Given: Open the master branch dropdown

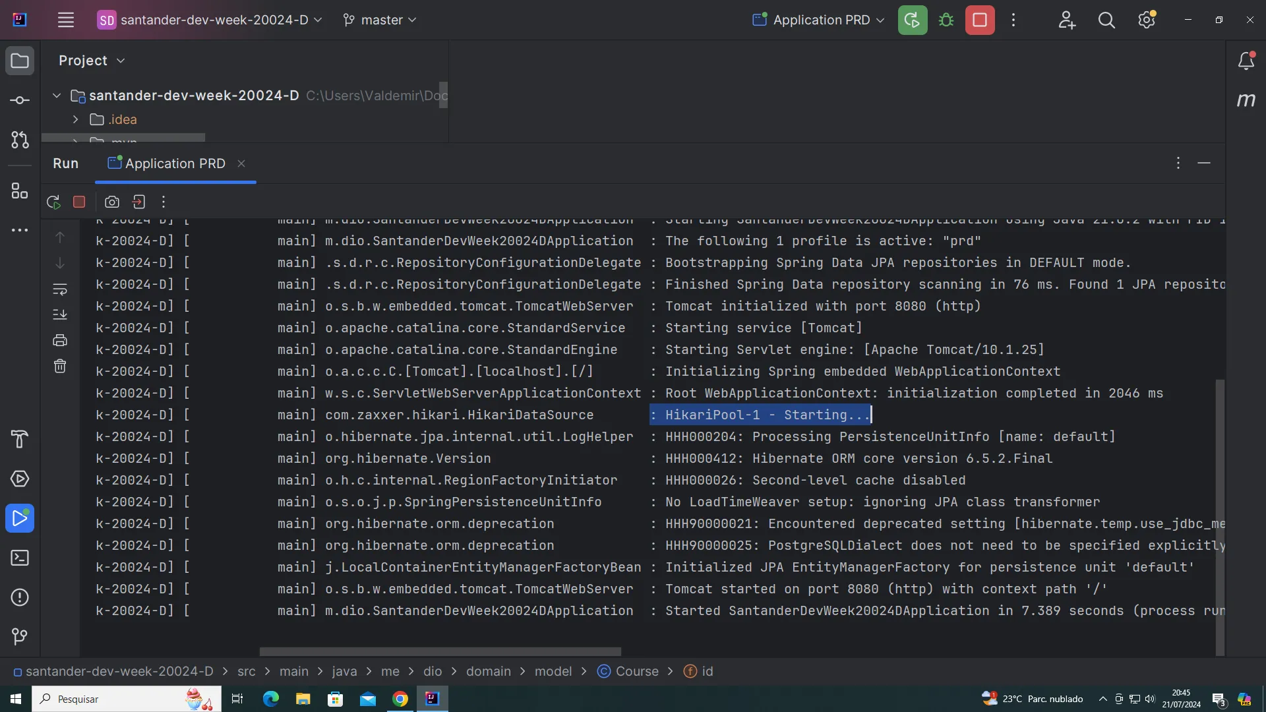Looking at the screenshot, I should (380, 20).
